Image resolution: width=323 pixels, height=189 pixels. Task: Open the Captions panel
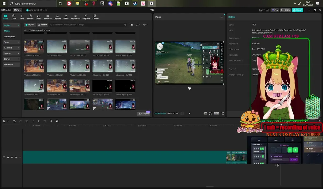coord(58,17)
